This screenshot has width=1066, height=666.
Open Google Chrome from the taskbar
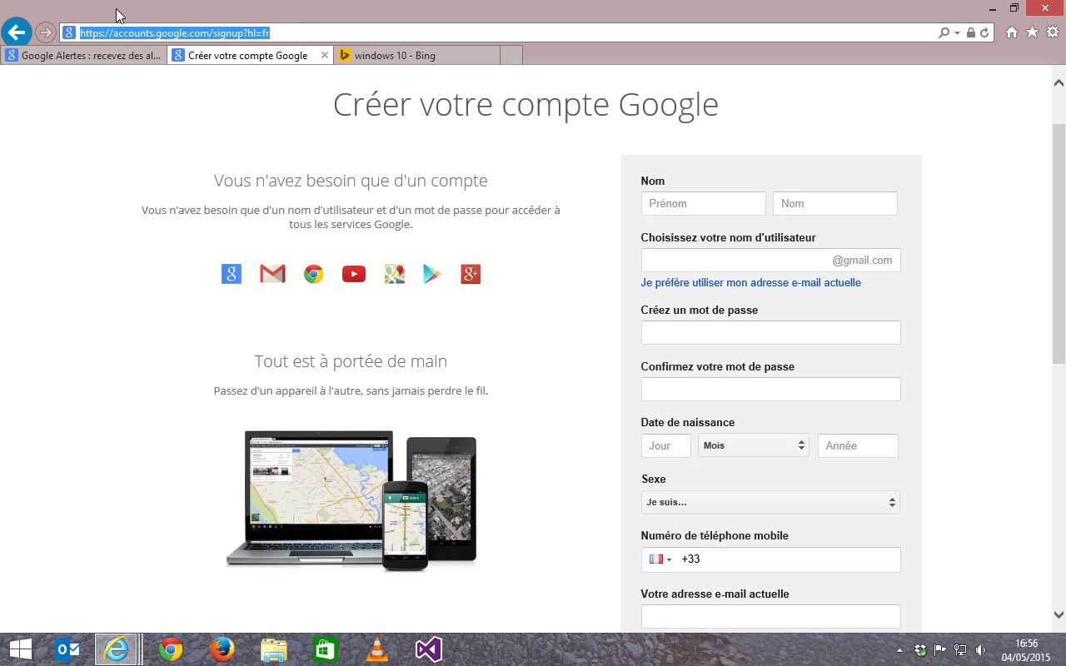click(171, 649)
